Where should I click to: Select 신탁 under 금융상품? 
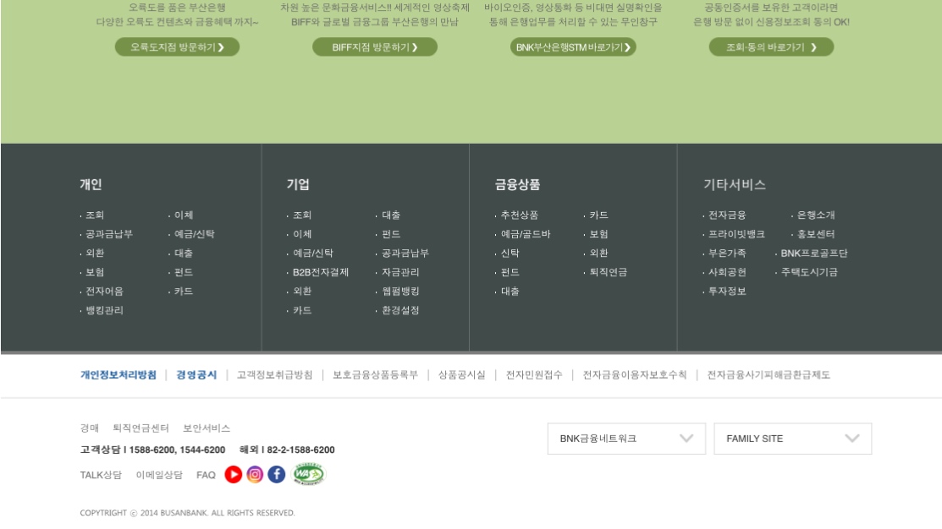[510, 254]
